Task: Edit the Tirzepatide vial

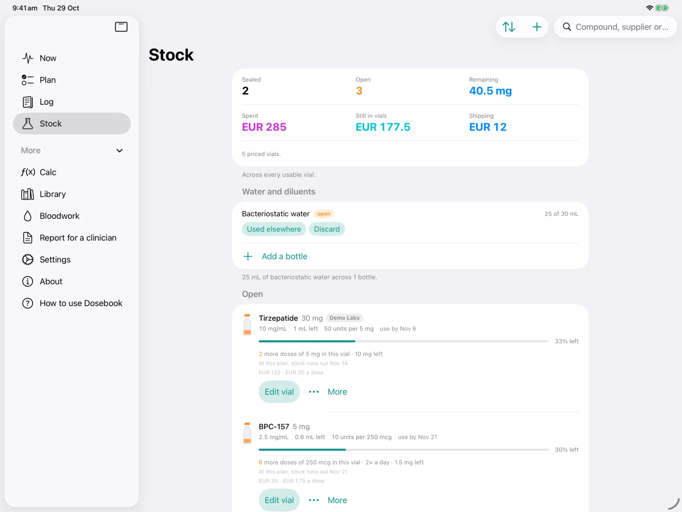Action: tap(279, 392)
